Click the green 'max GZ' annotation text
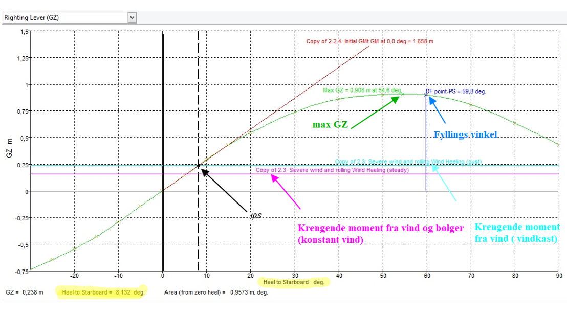 coord(330,124)
